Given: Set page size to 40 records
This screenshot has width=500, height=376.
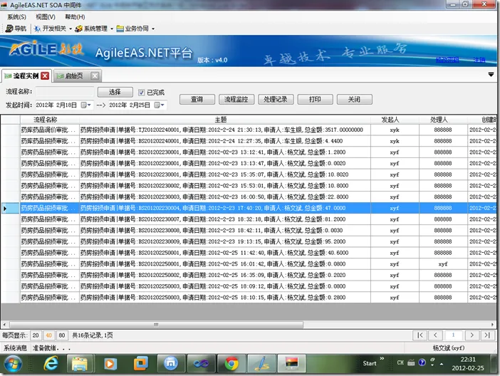Looking at the screenshot, I should pyautogui.click(x=48, y=335).
